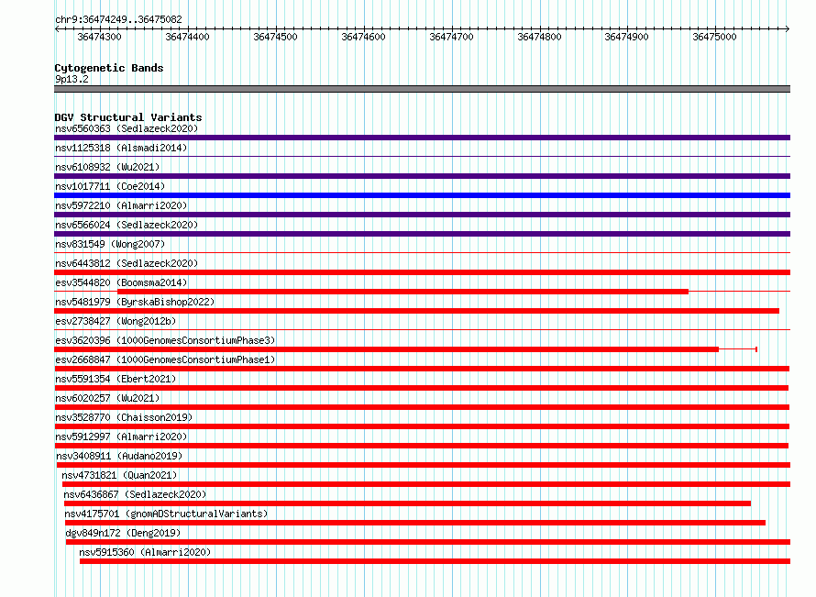Open nsv5912997 (Almarri2020) variant

point(121,437)
